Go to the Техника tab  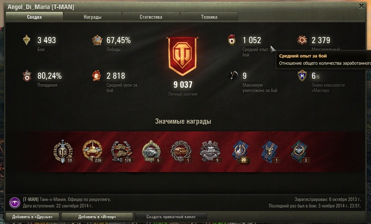[209, 17]
